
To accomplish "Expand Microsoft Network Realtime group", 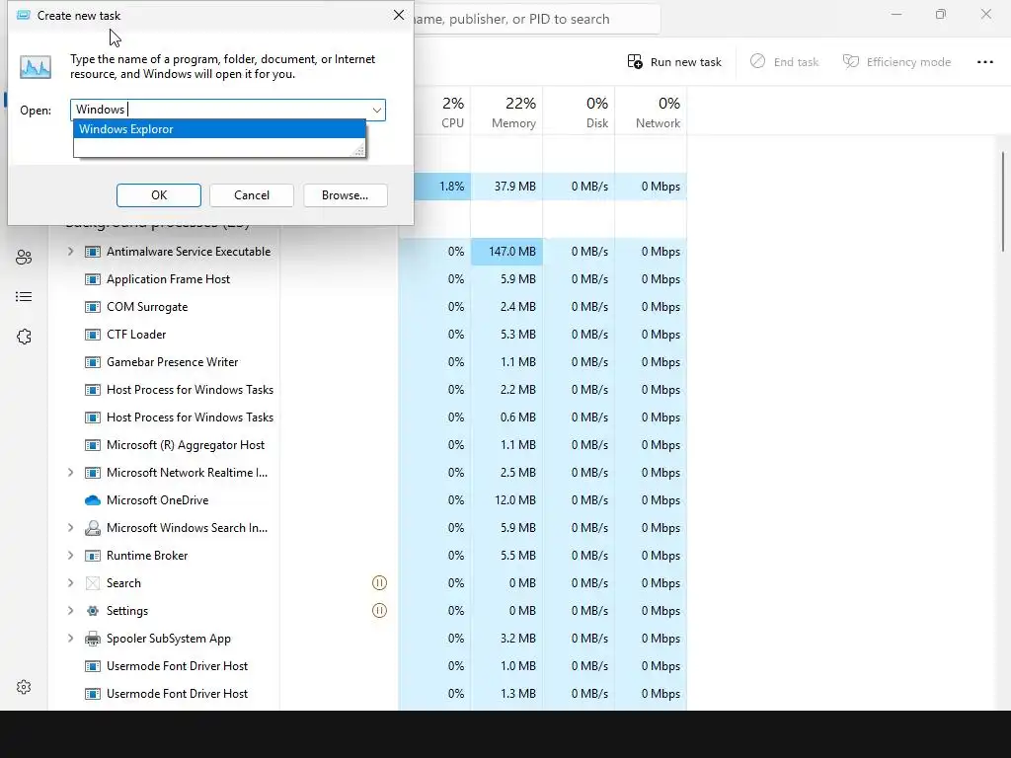I will [x=70, y=473].
